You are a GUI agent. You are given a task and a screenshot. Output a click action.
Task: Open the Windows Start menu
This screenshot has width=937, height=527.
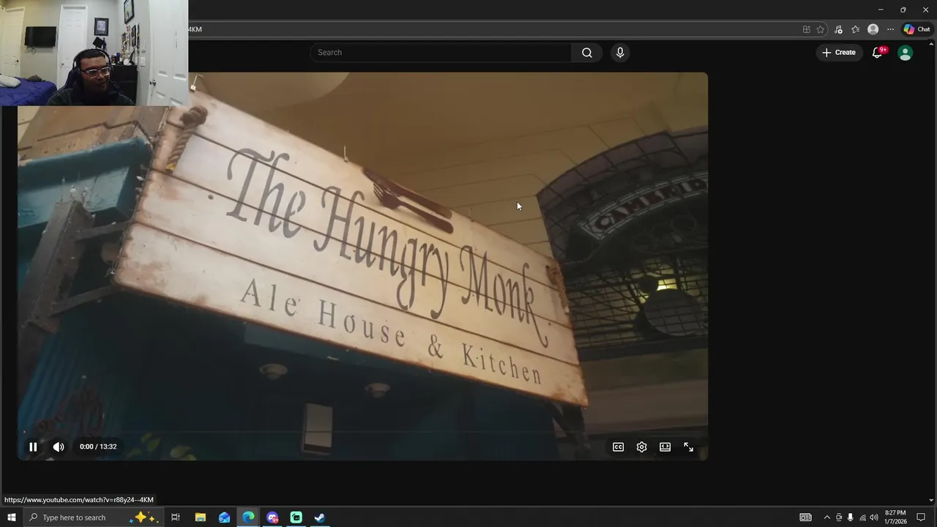point(11,517)
